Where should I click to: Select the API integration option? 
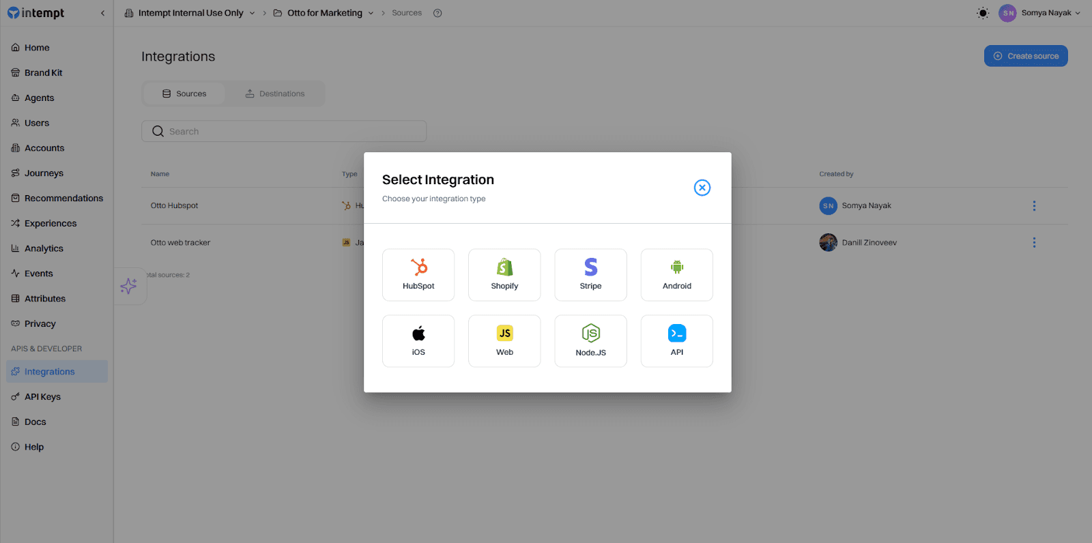pyautogui.click(x=676, y=341)
